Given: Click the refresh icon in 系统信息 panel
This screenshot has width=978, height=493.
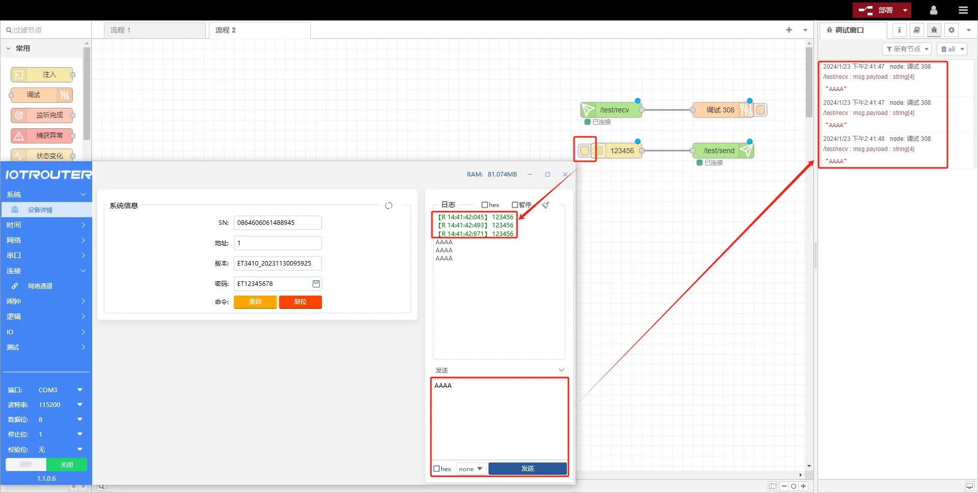Looking at the screenshot, I should pos(389,206).
